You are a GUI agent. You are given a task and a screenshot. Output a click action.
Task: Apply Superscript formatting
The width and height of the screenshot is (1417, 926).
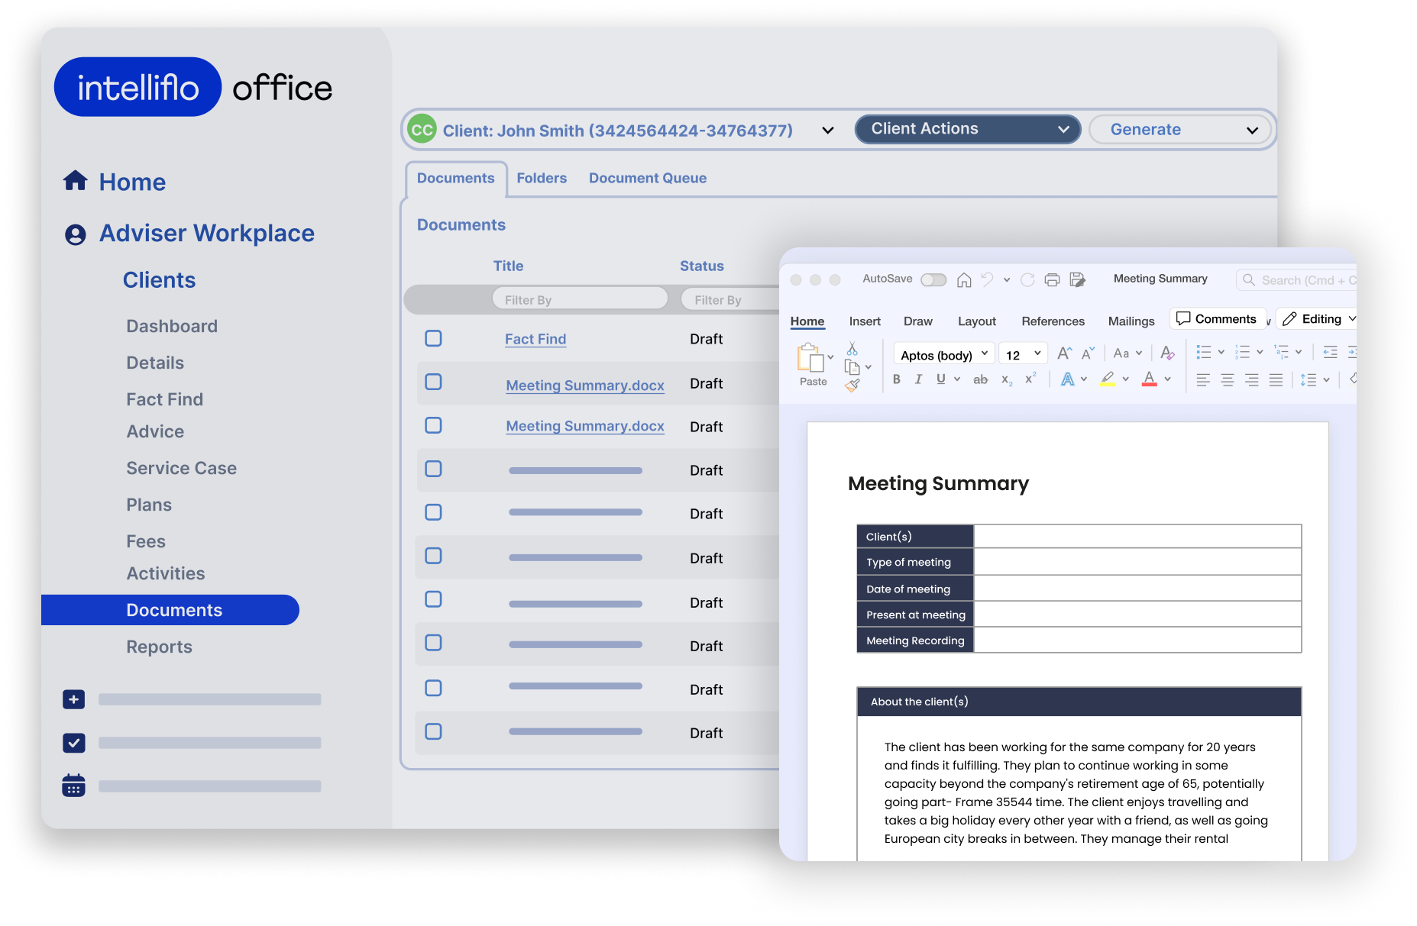(x=1030, y=378)
